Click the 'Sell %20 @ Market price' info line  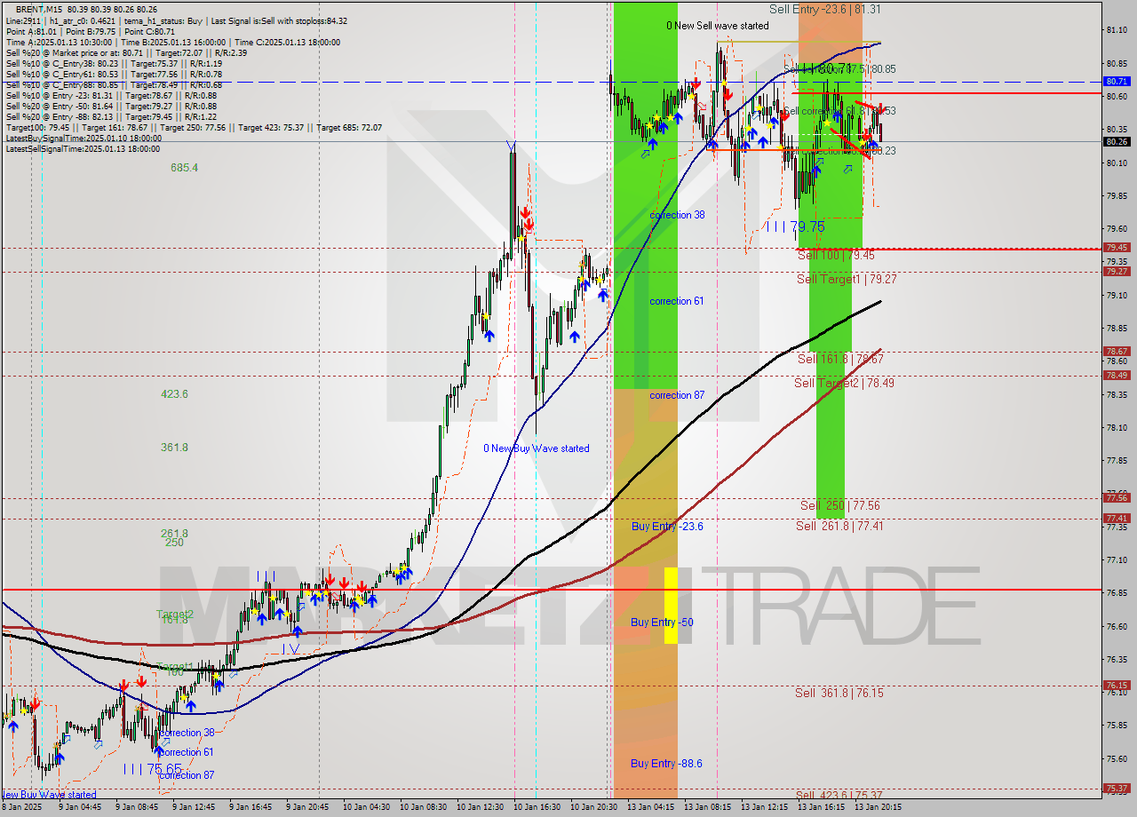[126, 53]
